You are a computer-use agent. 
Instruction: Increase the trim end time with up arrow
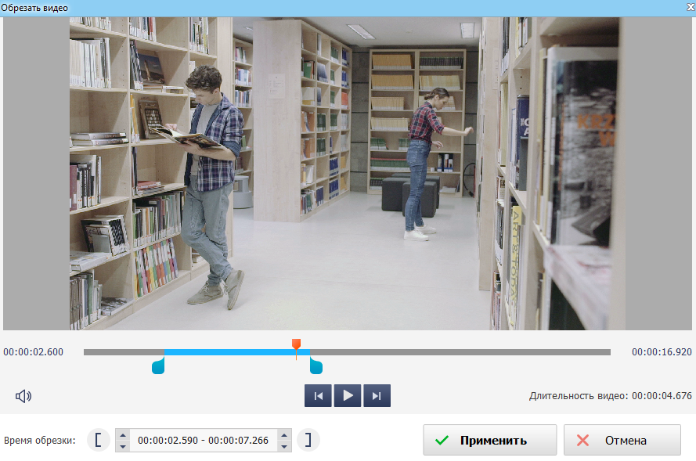click(x=284, y=434)
